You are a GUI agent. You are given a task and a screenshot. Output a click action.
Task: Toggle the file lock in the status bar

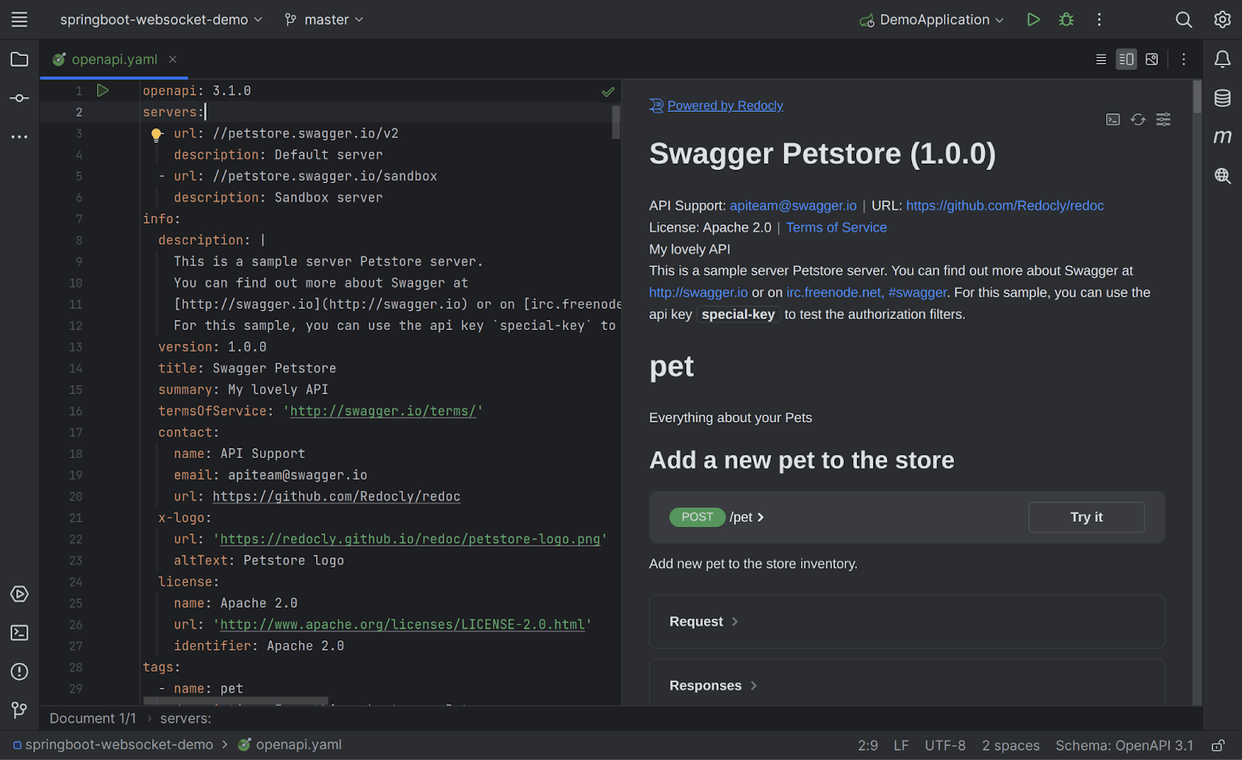[1219, 744]
